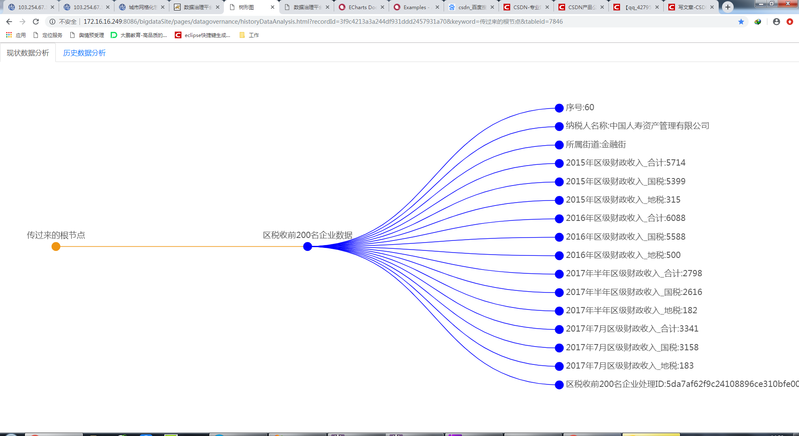Switch to the ECharts Doc browser tab

pyautogui.click(x=361, y=7)
